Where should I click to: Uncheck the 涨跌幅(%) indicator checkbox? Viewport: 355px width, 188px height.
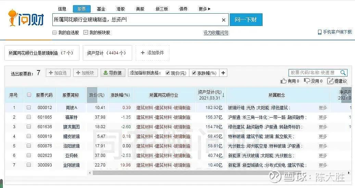coord(194,73)
